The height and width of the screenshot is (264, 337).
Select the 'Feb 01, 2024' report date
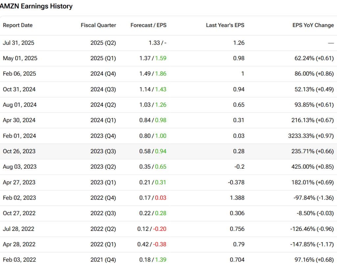[x=19, y=136]
